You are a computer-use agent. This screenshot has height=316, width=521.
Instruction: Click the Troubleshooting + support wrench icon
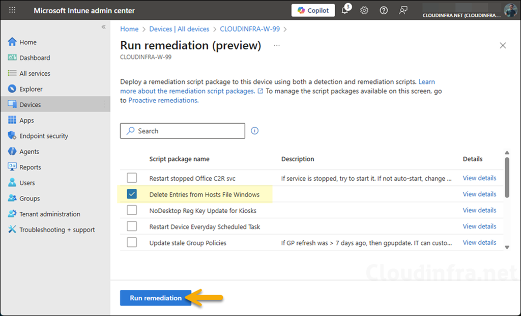[x=12, y=229]
